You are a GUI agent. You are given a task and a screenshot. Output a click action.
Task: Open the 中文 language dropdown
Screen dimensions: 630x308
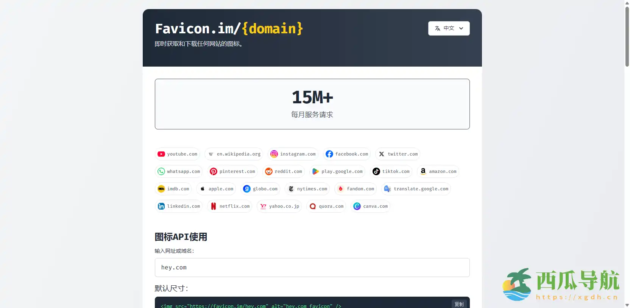449,28
